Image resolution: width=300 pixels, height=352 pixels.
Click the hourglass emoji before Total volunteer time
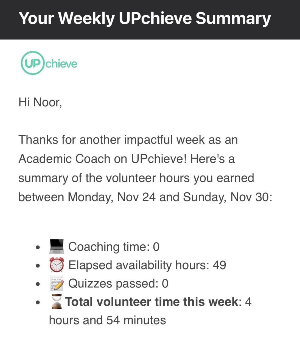[x=57, y=302]
